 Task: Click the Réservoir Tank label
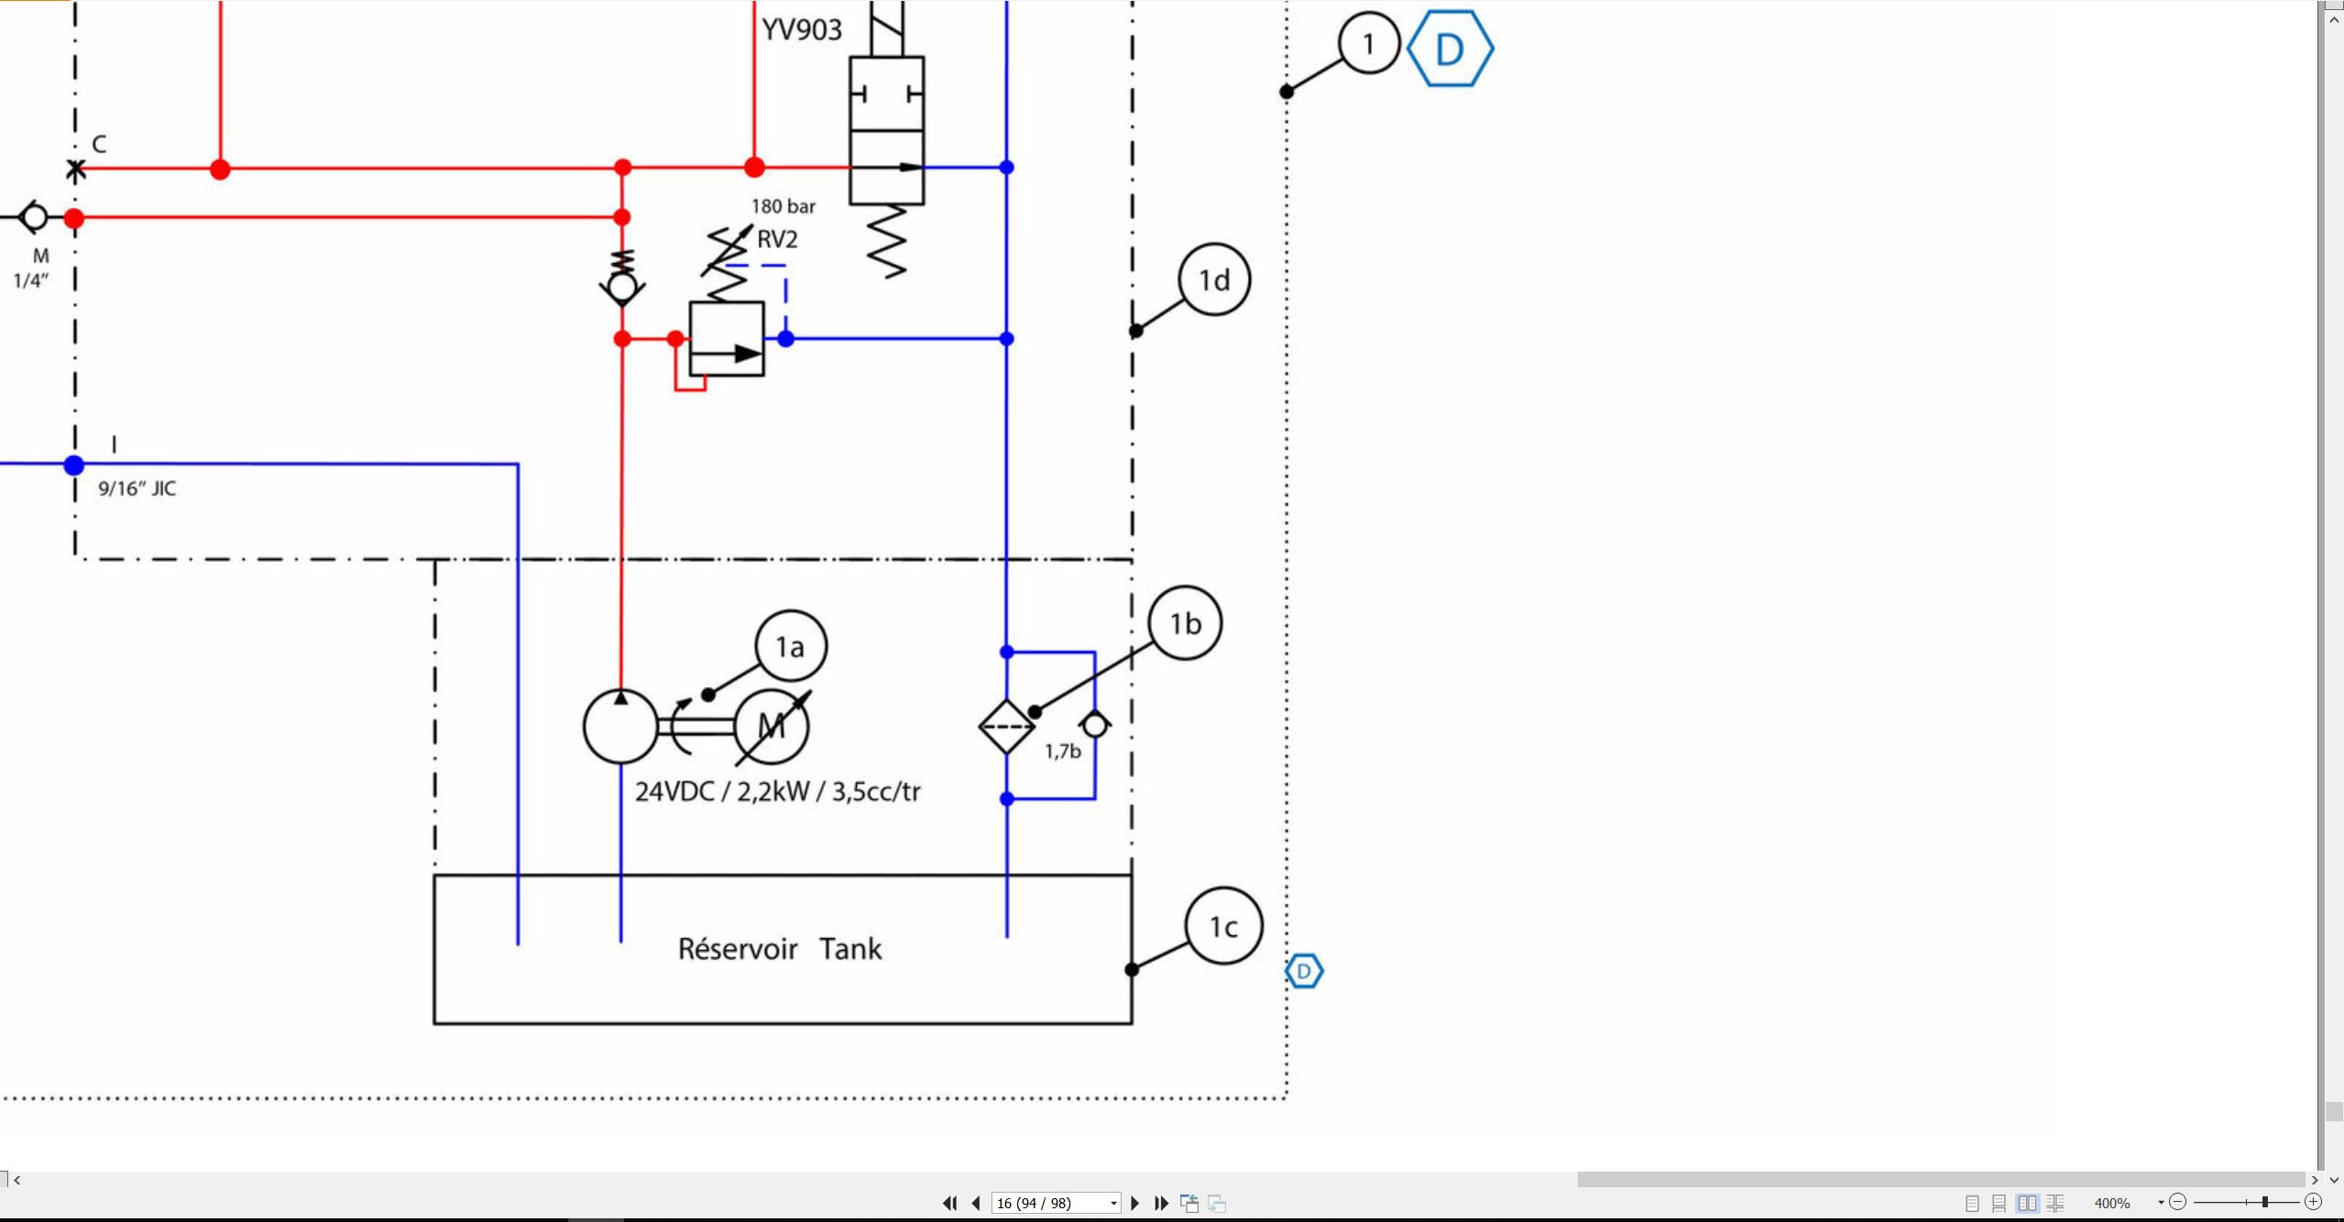tap(780, 948)
